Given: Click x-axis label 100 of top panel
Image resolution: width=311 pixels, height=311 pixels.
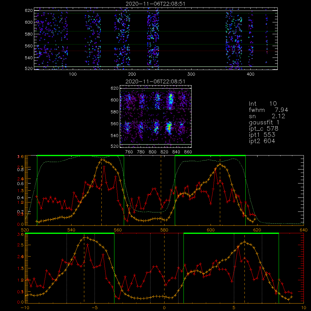Looking at the screenshot, I should 72,74.
